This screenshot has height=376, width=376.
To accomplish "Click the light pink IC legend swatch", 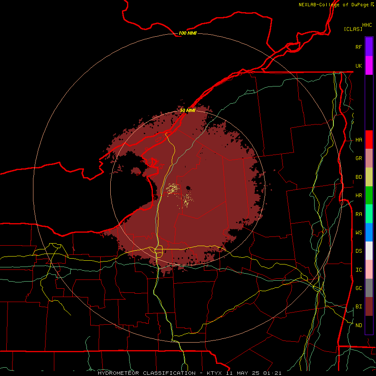I will 369,269.
